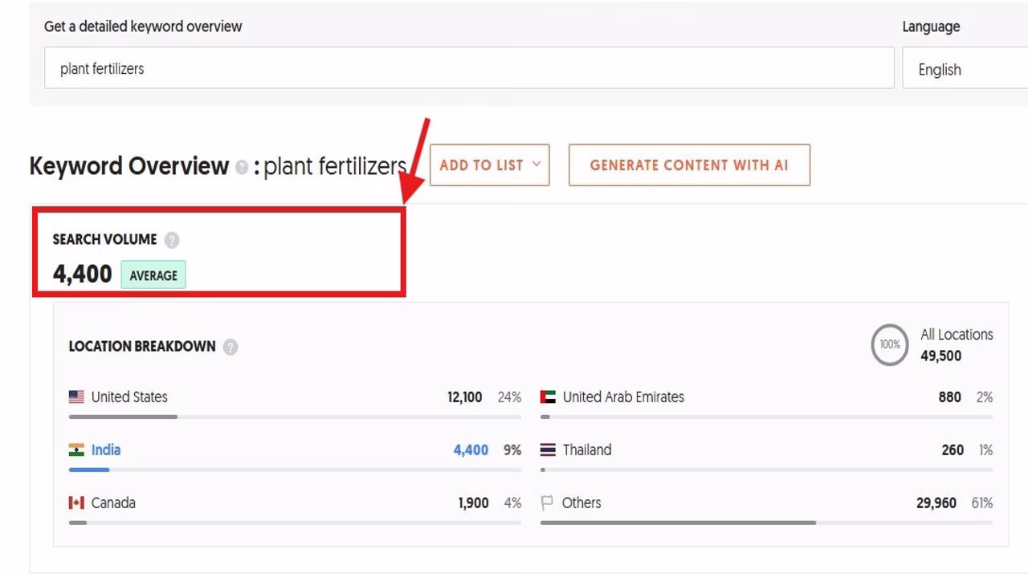Screen dimensions: 1028x578
Task: Click the India flag icon
Action: point(75,450)
